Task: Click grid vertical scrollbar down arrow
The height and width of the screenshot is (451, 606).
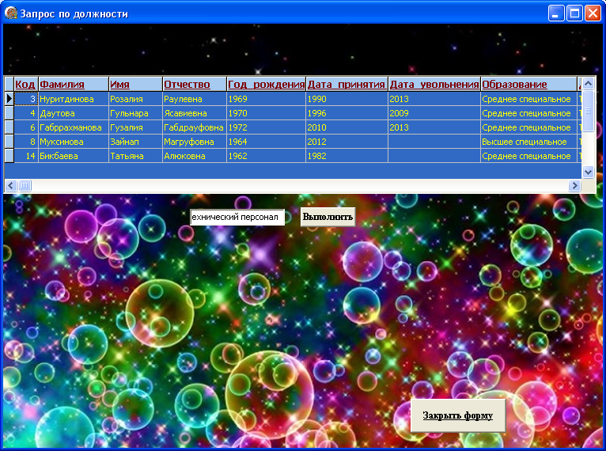Action: pyautogui.click(x=588, y=172)
